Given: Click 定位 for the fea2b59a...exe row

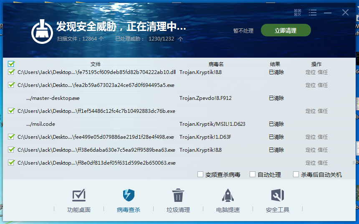Looking at the screenshot, I should [311, 85].
